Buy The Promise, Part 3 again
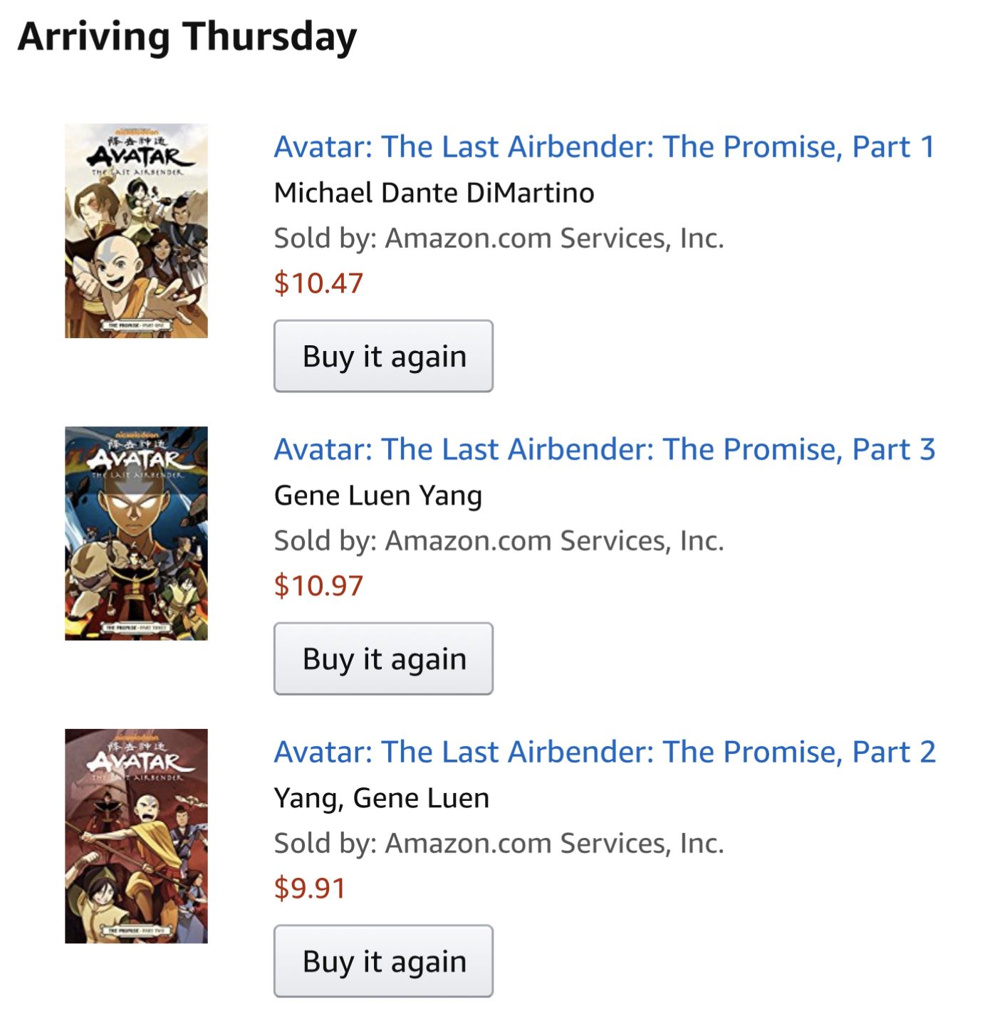 tap(383, 658)
